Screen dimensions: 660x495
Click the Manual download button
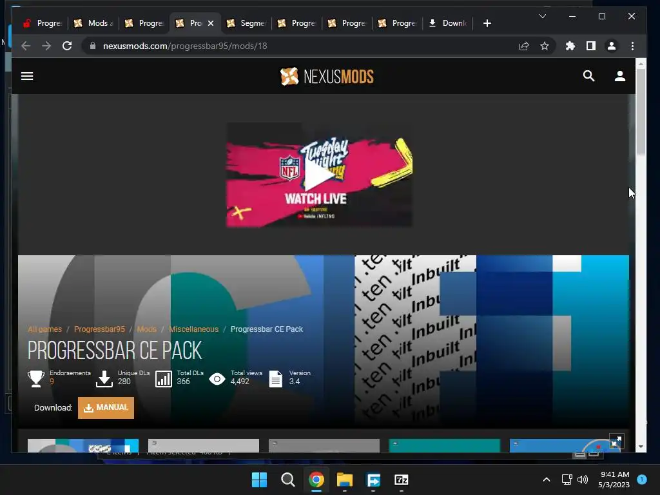(x=106, y=408)
